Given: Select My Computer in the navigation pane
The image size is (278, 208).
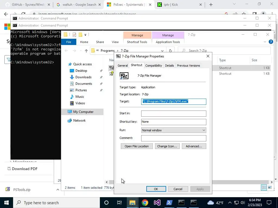Looking at the screenshot, I should coord(83,112).
